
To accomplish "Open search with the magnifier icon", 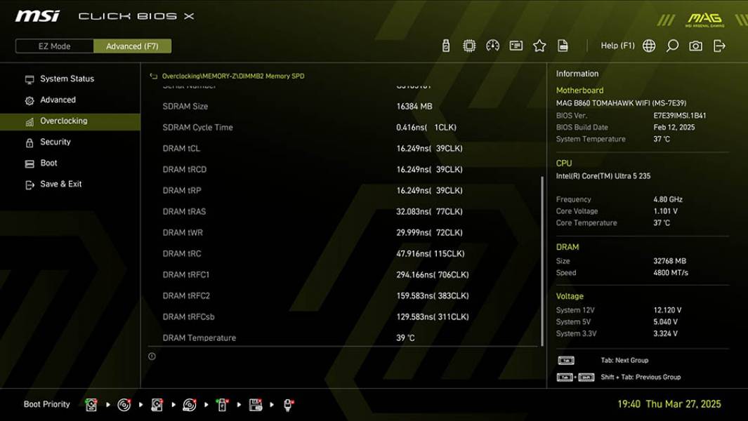I will (672, 46).
